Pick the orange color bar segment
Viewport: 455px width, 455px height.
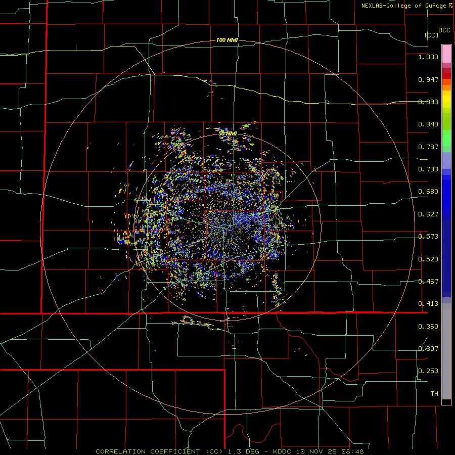tap(446, 87)
